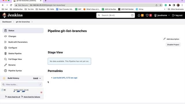Reload the page with refresh icon
Screen dimensions: 185x104
11,5
